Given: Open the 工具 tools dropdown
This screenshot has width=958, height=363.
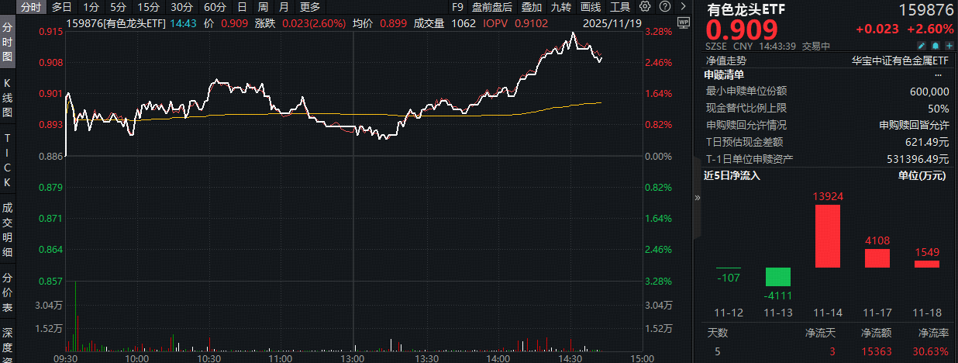Looking at the screenshot, I should click(x=620, y=7).
